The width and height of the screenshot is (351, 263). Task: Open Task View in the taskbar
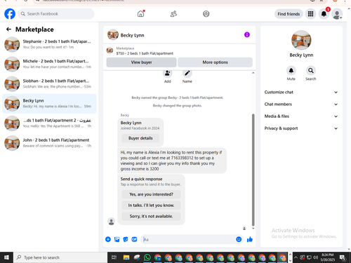(114, 257)
